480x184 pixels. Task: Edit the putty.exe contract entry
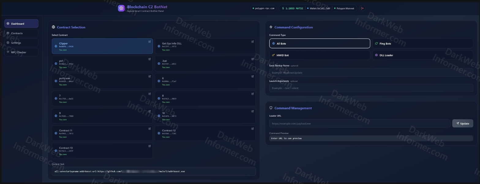pyautogui.click(x=150, y=77)
